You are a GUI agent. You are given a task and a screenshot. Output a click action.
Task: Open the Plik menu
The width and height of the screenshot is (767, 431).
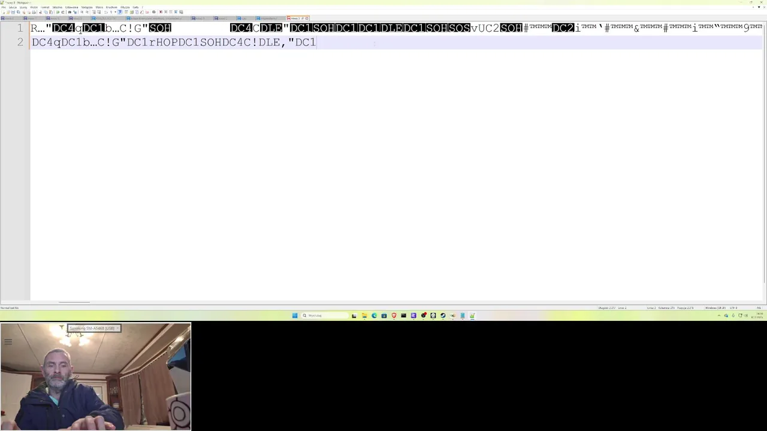click(x=4, y=7)
